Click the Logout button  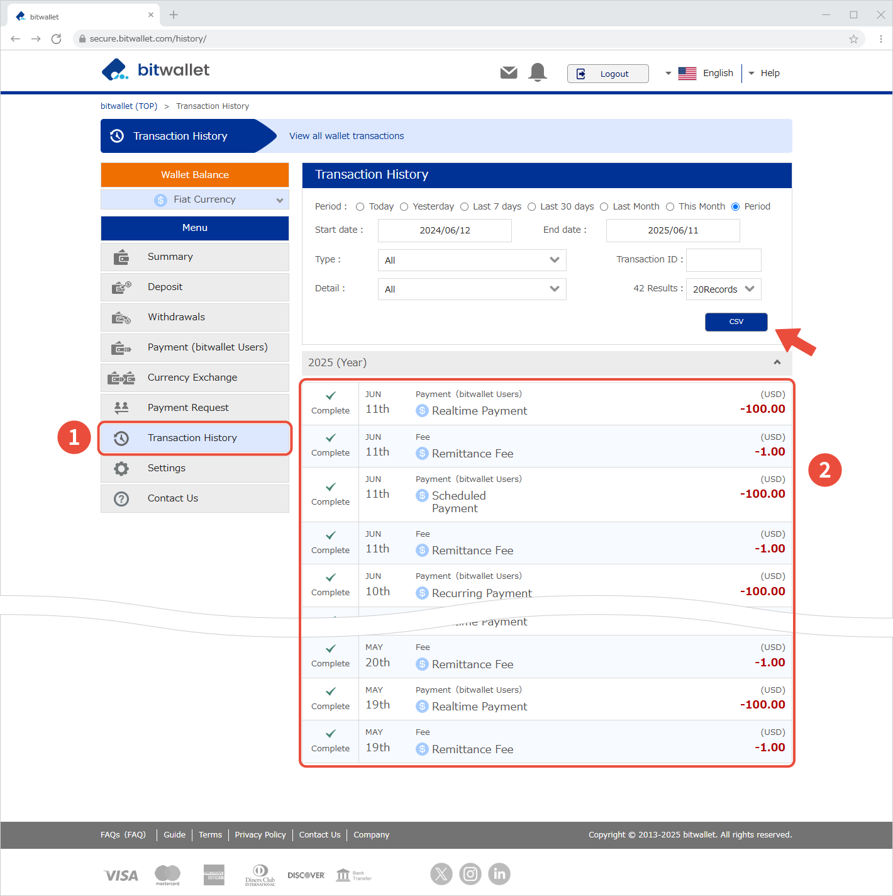607,74
